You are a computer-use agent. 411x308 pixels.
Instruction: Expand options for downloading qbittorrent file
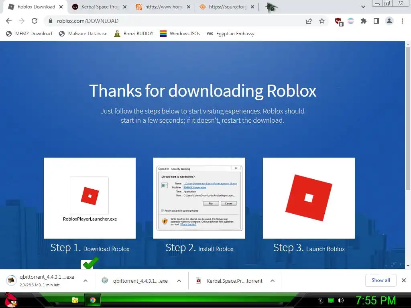click(x=85, y=281)
